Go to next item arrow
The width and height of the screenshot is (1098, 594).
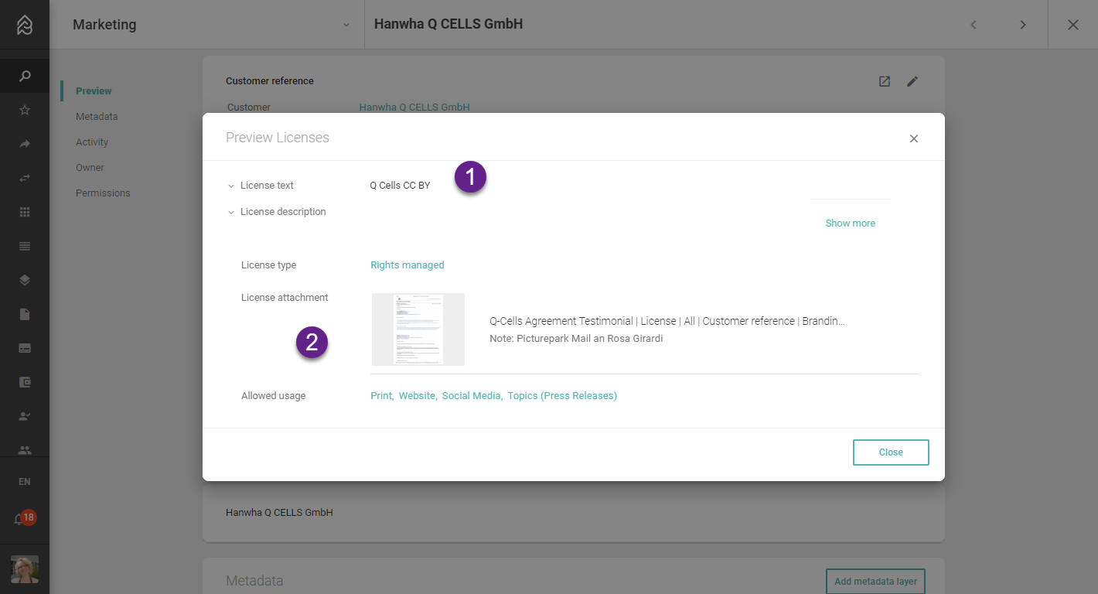point(1023,25)
